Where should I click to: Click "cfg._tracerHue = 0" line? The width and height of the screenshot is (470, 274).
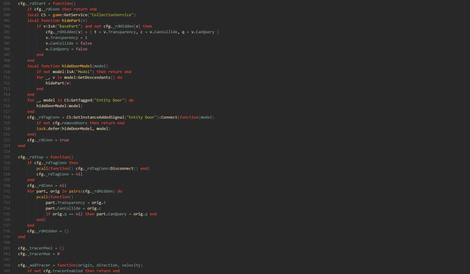pos(39,254)
